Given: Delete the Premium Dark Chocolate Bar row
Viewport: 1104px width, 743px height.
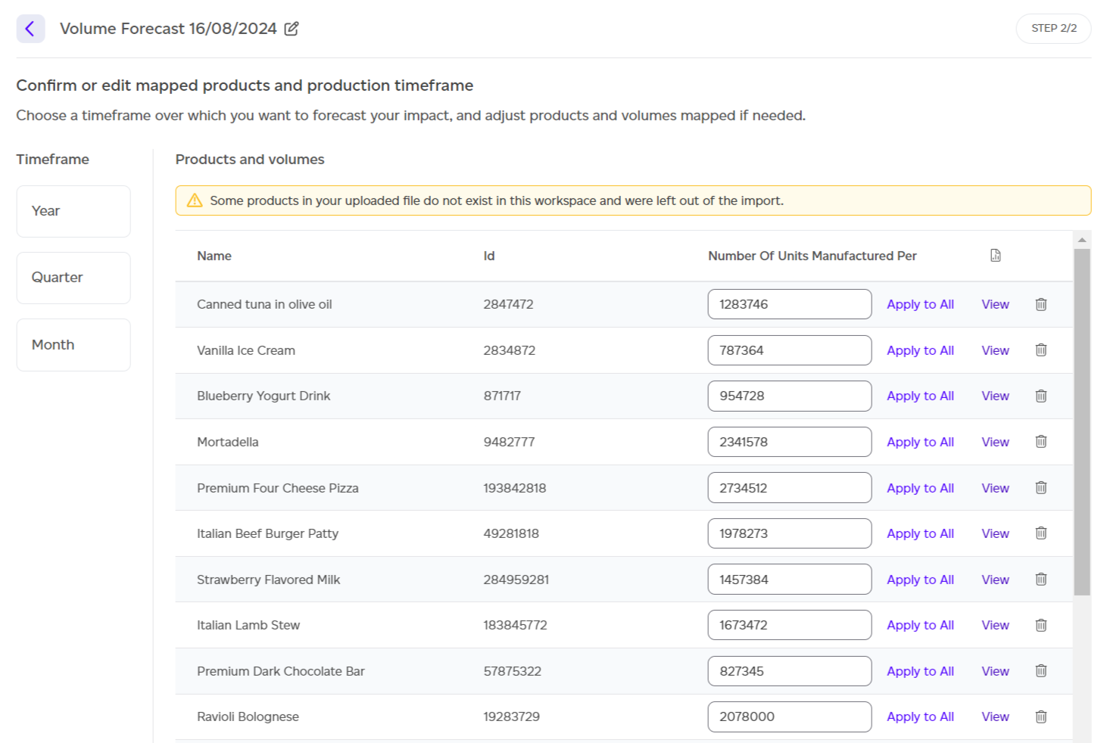Looking at the screenshot, I should click(x=1041, y=671).
